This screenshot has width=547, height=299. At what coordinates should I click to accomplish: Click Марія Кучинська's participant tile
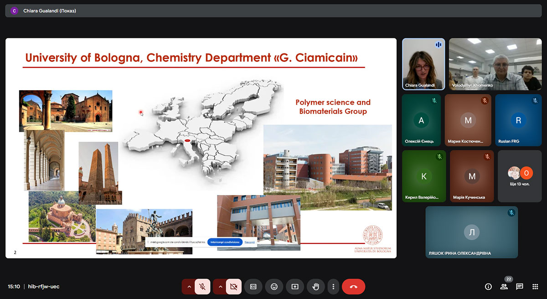coord(472,176)
